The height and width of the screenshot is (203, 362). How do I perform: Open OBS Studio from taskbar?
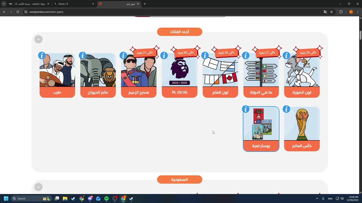(115, 198)
